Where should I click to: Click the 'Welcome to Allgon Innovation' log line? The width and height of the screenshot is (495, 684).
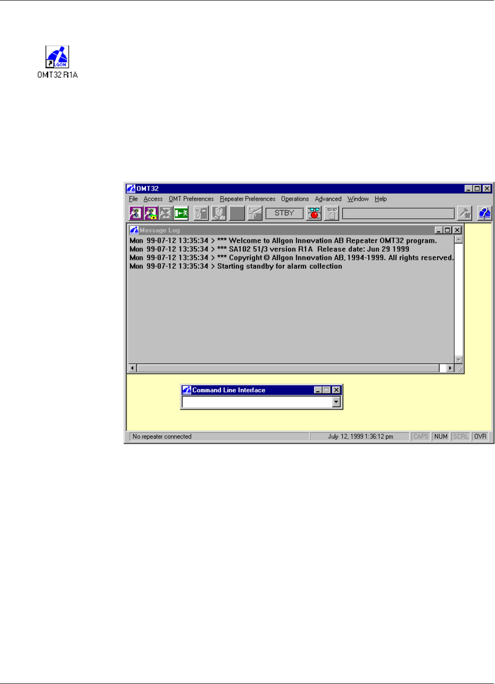pos(283,240)
